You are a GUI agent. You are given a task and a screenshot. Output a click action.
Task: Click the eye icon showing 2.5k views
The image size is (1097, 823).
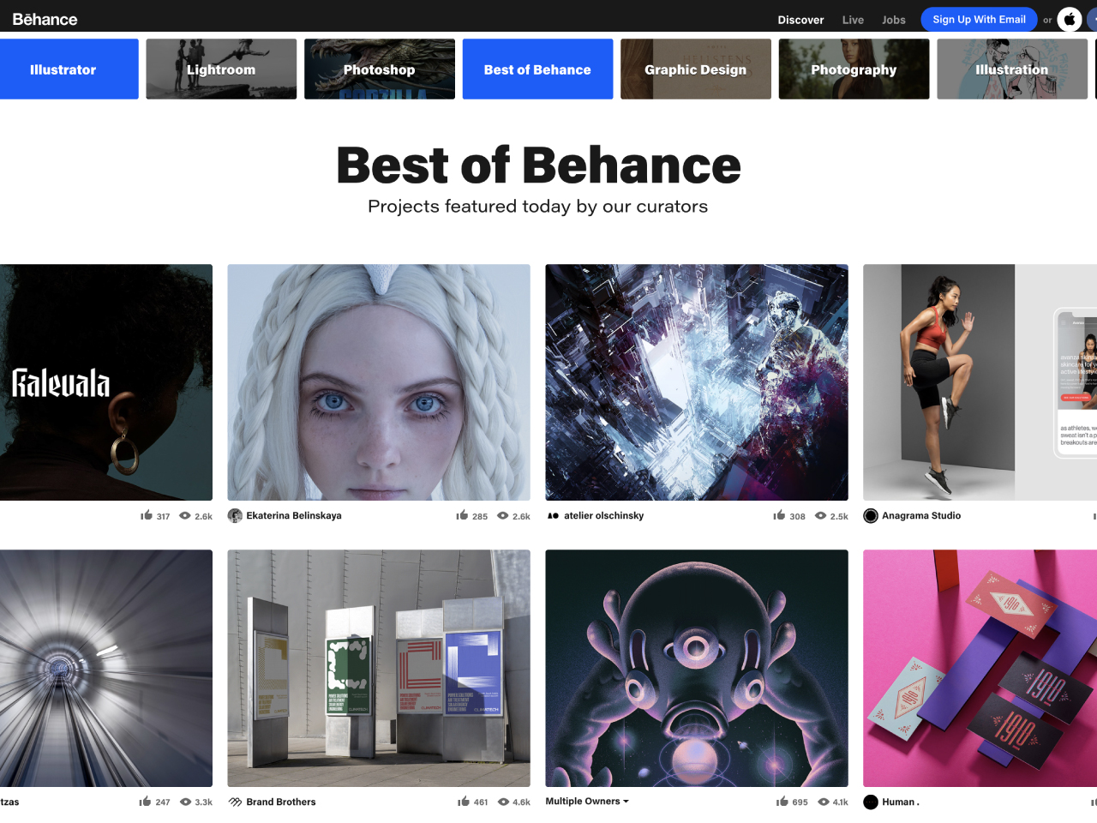click(821, 516)
